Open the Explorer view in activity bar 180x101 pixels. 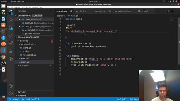(11, 12)
